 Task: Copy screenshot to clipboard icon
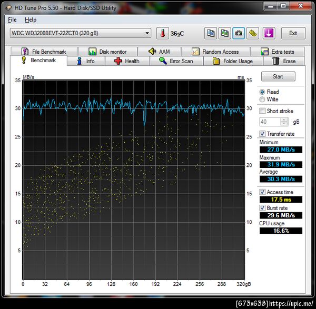click(225, 33)
